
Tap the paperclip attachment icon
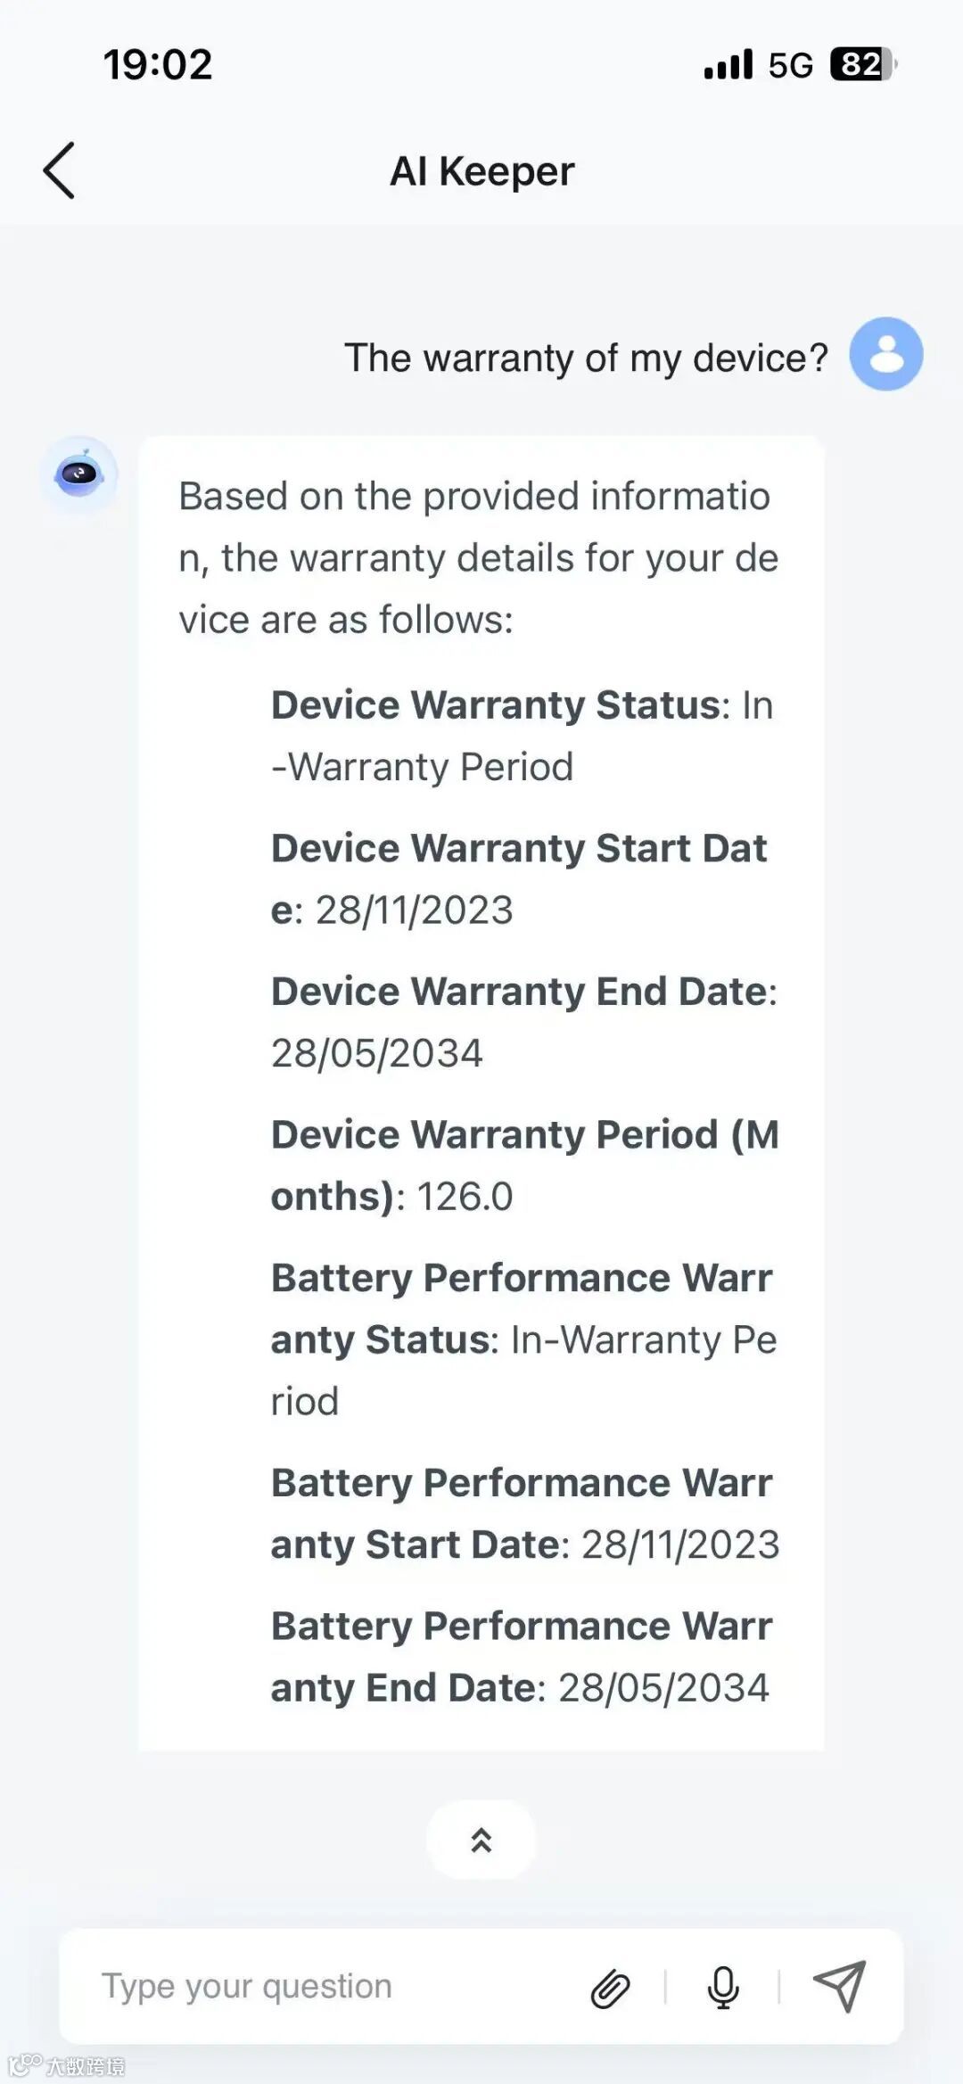pyautogui.click(x=611, y=1988)
